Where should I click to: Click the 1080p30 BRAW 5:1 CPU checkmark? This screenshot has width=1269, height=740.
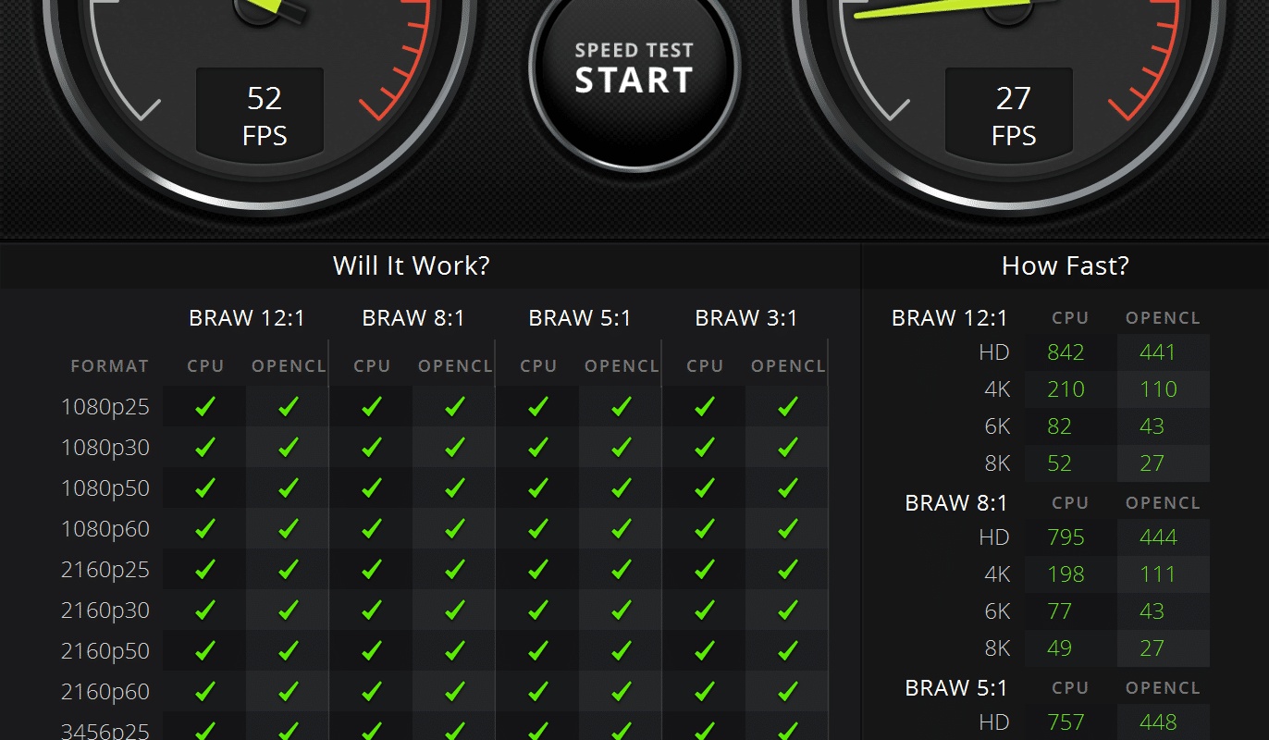538,447
